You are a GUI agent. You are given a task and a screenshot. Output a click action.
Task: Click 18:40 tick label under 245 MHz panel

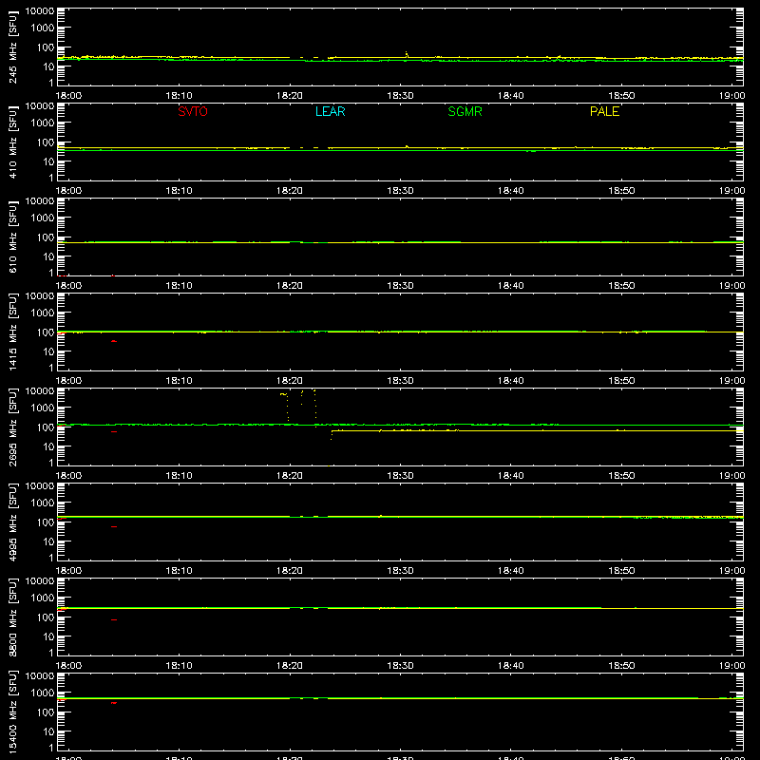(x=511, y=96)
